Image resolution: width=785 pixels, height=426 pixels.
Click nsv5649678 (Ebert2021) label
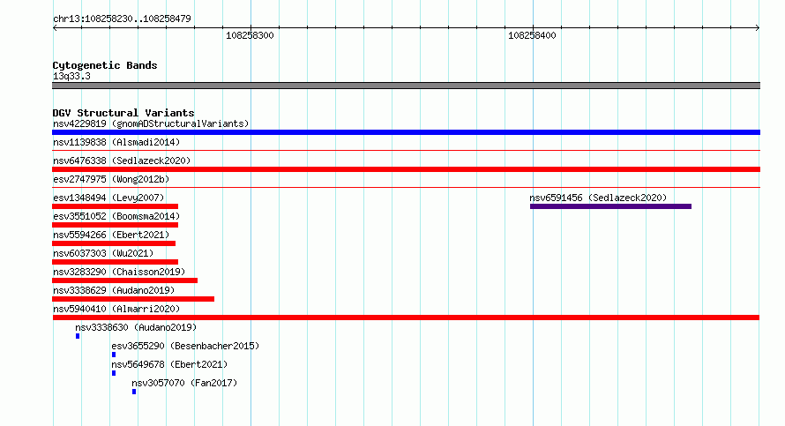169,364
